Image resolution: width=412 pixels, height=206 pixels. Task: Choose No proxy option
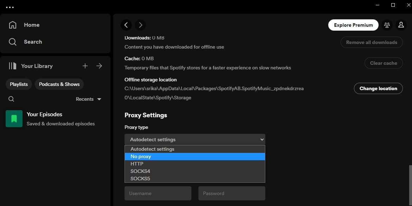195,157
